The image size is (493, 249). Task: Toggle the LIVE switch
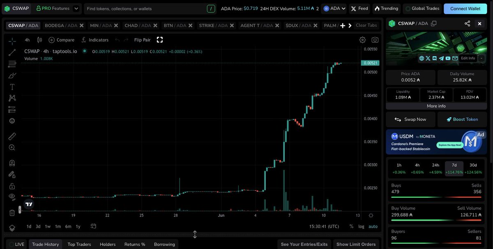coord(16,244)
